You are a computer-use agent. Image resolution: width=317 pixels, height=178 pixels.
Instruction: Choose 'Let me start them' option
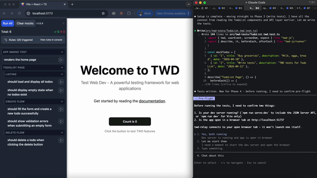coord(214,141)
